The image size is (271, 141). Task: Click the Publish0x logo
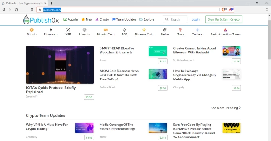41,20
